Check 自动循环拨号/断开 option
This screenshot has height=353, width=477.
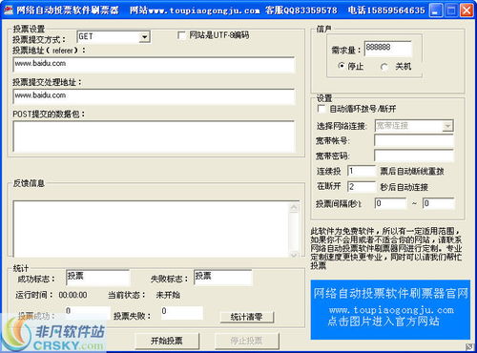coord(321,109)
